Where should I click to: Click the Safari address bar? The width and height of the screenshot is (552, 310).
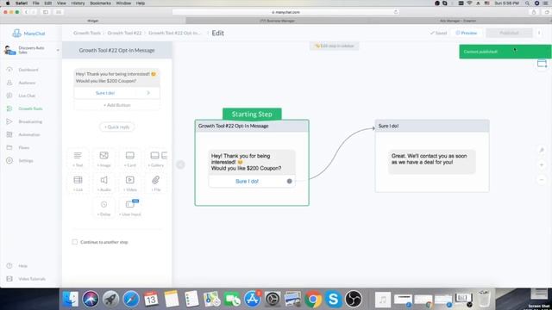[x=285, y=12]
